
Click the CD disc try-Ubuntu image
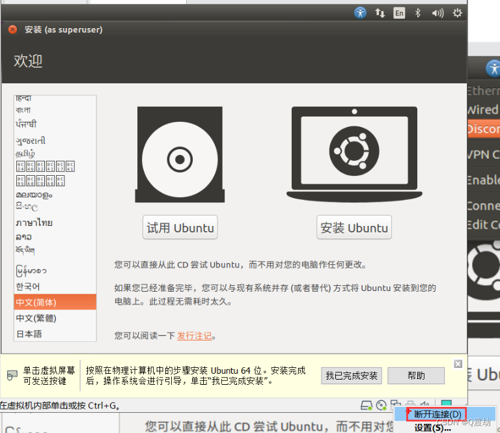pyautogui.click(x=180, y=155)
